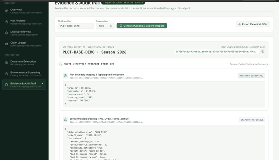
Task: Click the "status": "ACTIVE" line
Action: [79, 101]
